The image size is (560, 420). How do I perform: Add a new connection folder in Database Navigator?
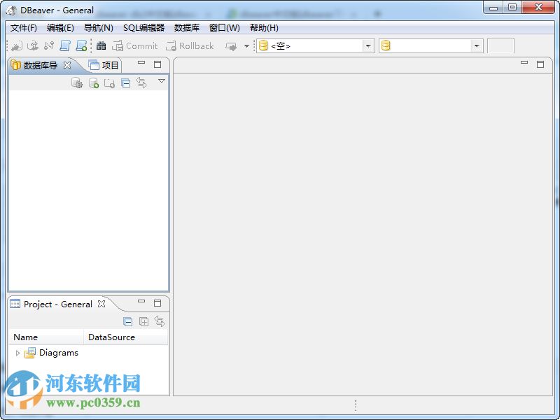[110, 82]
